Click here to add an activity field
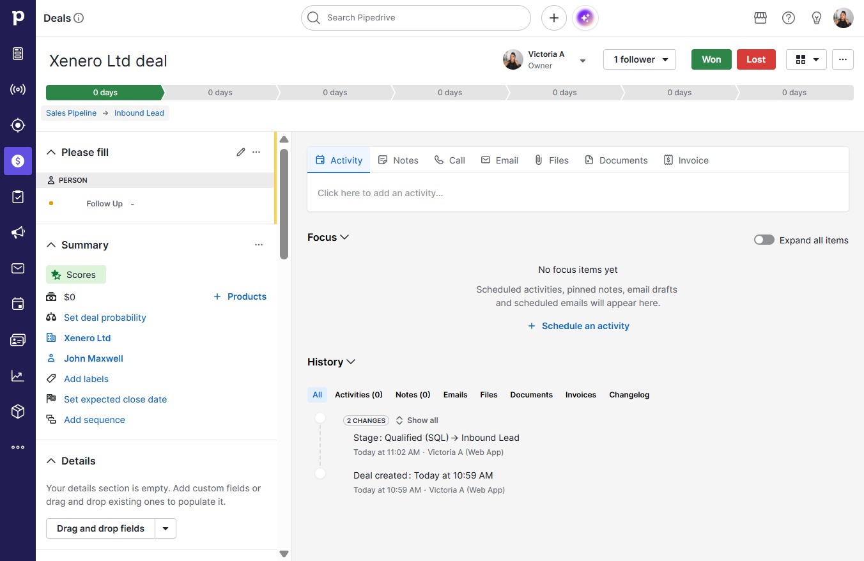 click(x=578, y=193)
